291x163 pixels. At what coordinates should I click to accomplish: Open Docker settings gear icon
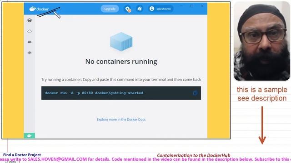tap(128, 9)
